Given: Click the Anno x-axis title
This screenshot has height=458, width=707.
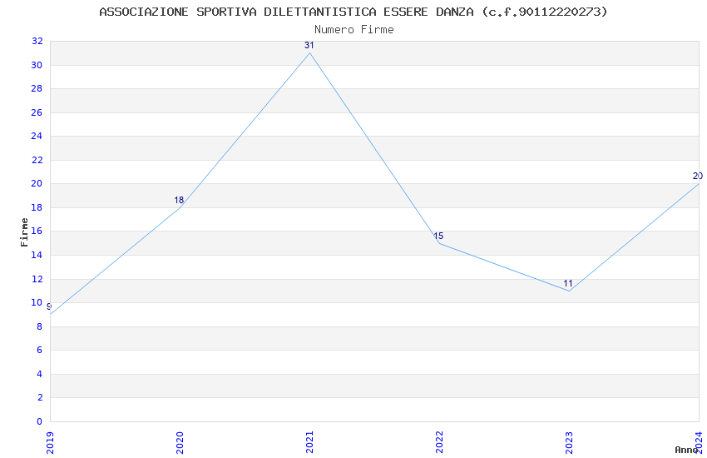Looking at the screenshot, I should pos(686,450).
